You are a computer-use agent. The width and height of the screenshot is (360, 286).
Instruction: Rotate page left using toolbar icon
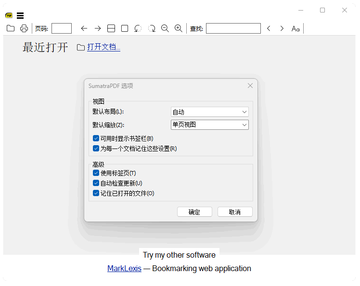pos(138,28)
